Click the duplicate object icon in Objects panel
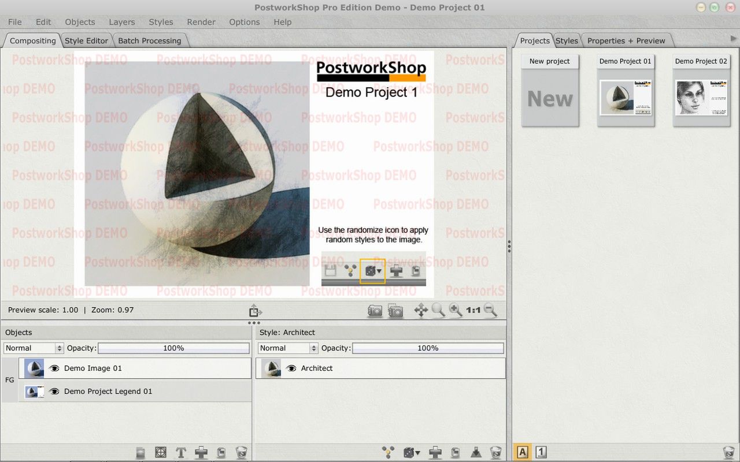 (221, 453)
